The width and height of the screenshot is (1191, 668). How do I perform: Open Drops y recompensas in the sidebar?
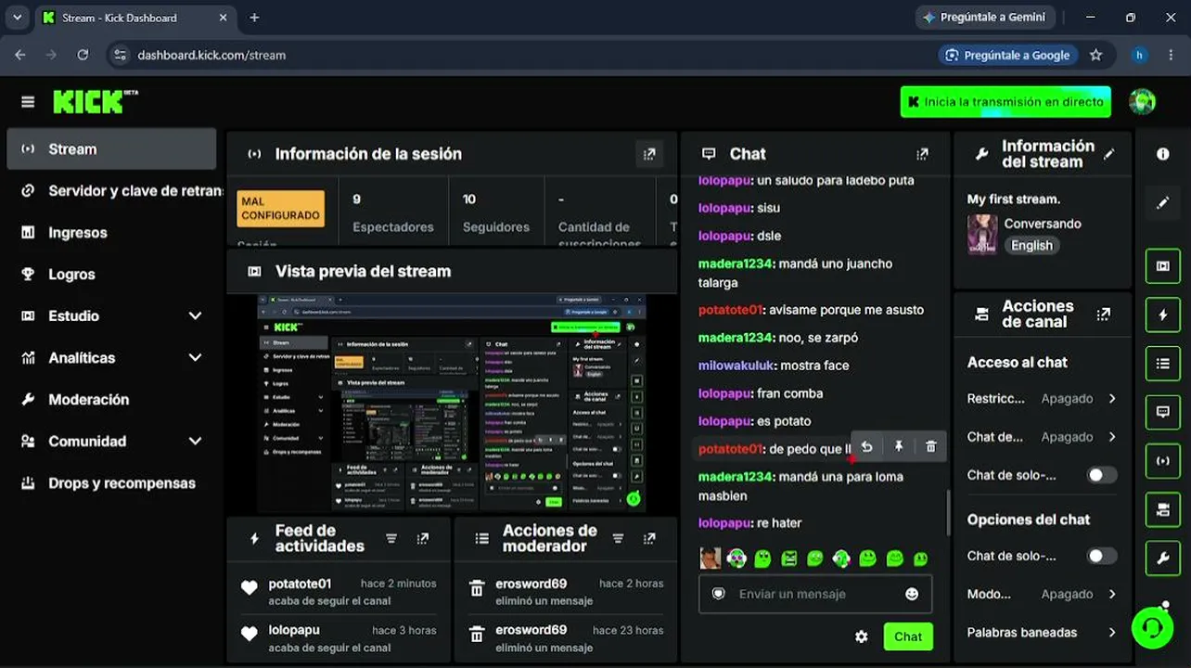[111, 482]
